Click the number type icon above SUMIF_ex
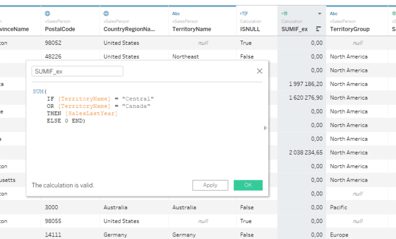Viewport: 396px width, 239px height. 284,13
